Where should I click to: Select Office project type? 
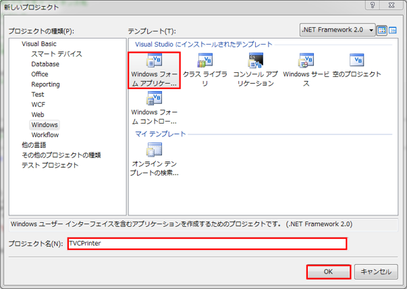point(40,74)
